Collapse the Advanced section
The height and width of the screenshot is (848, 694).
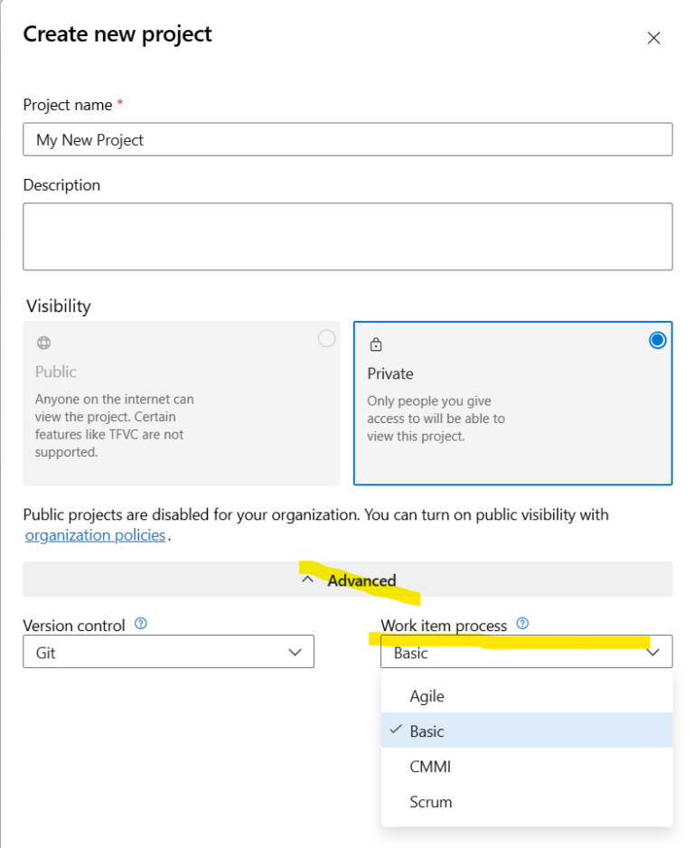click(348, 580)
